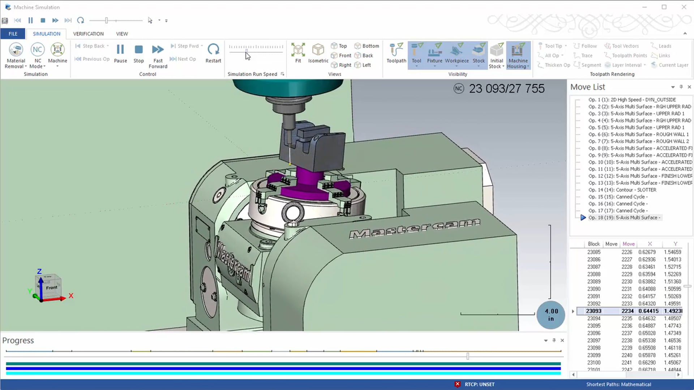Viewport: 694px width, 390px height.
Task: Open the Move List panel options dropdown
Action: click(x=673, y=87)
